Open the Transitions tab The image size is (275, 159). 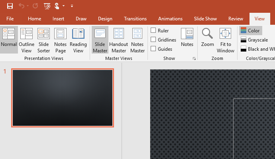coord(135,19)
